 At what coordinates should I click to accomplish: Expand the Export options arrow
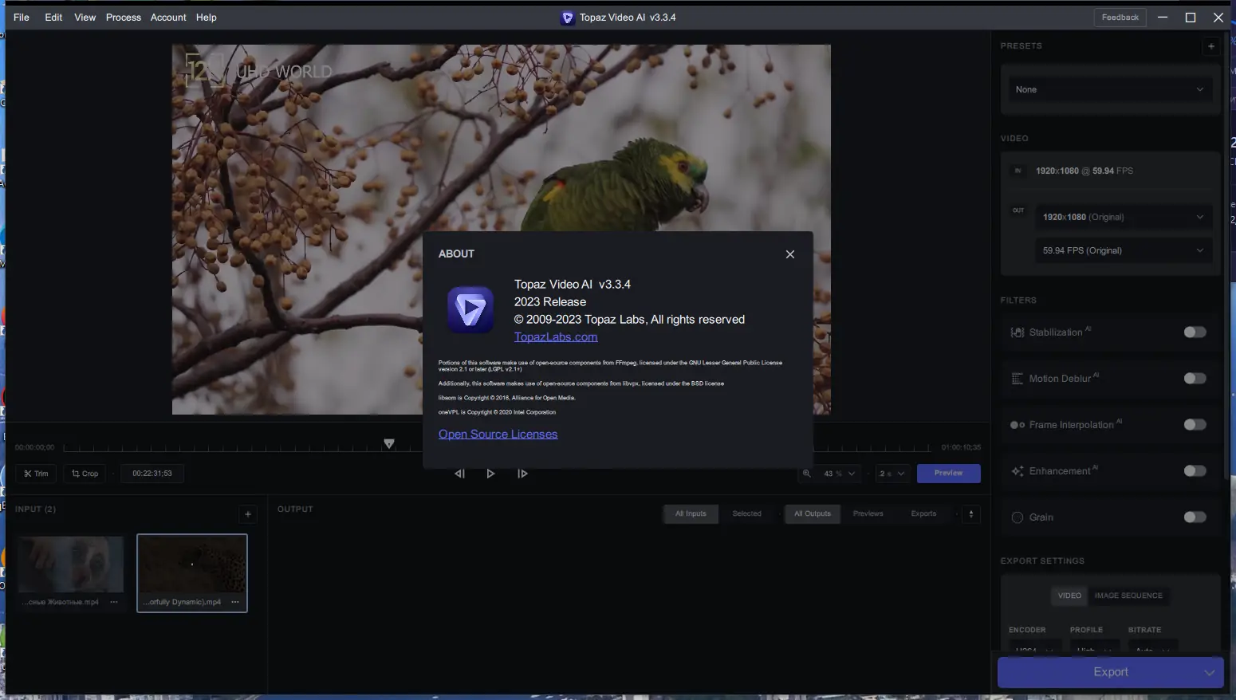click(x=1210, y=672)
